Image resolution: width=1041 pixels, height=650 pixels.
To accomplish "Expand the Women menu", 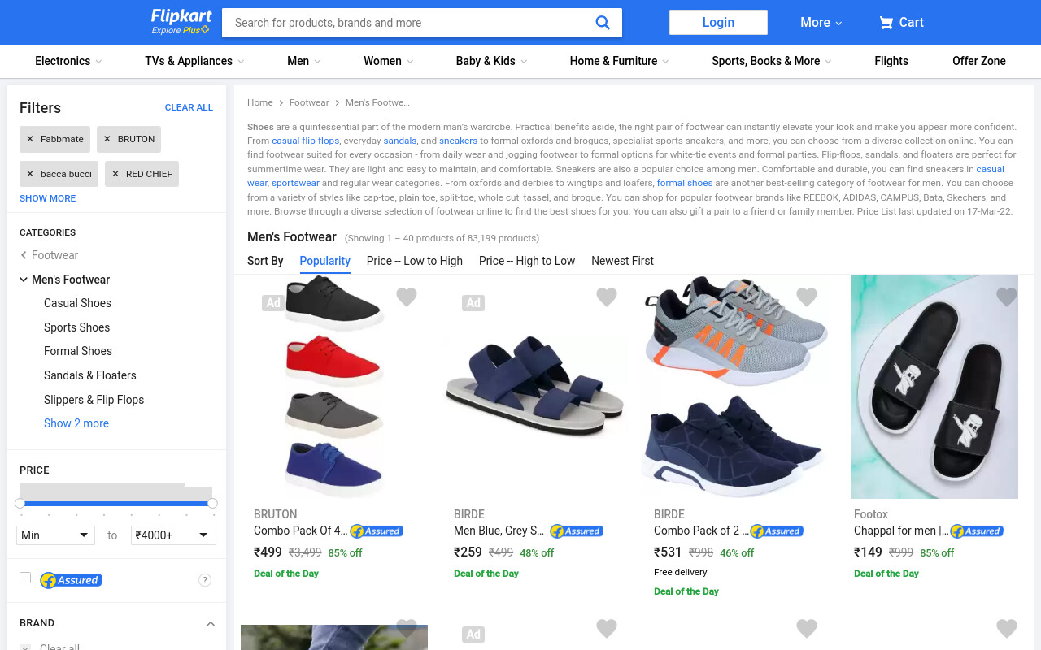I will (x=389, y=61).
